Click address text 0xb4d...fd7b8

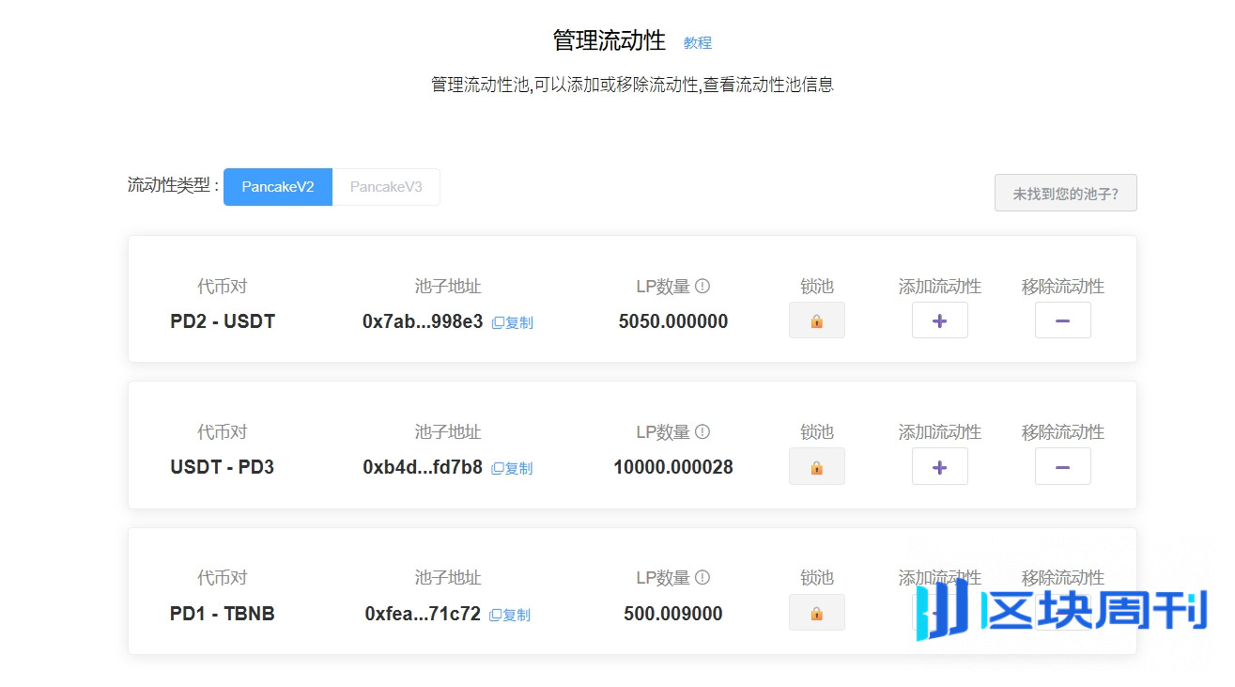pyautogui.click(x=423, y=467)
